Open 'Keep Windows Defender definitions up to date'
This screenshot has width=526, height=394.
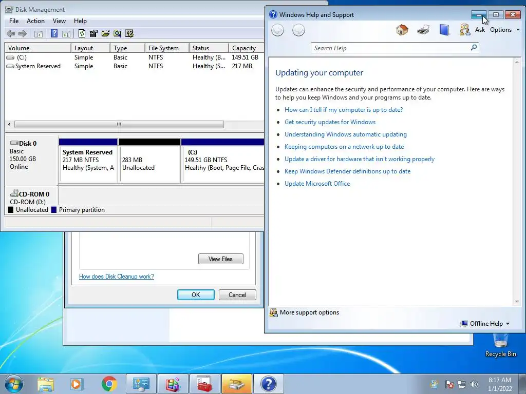[x=347, y=171]
